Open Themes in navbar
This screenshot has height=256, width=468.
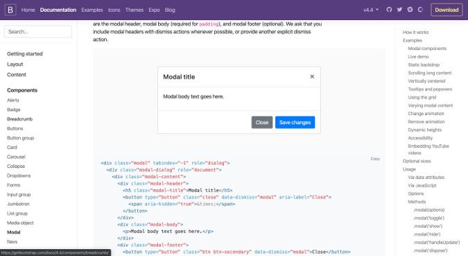135,10
